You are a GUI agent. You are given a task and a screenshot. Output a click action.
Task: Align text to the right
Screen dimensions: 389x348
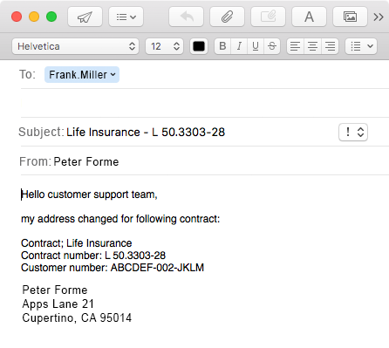click(330, 46)
